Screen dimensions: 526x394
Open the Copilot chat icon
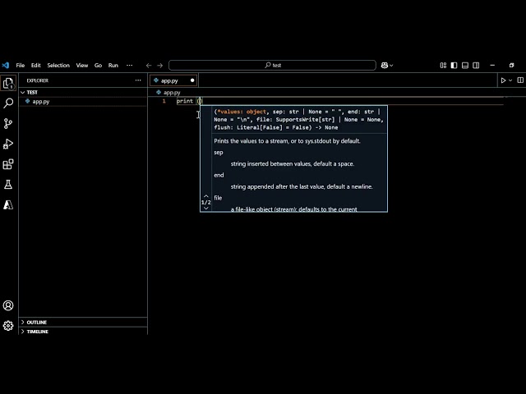[385, 66]
